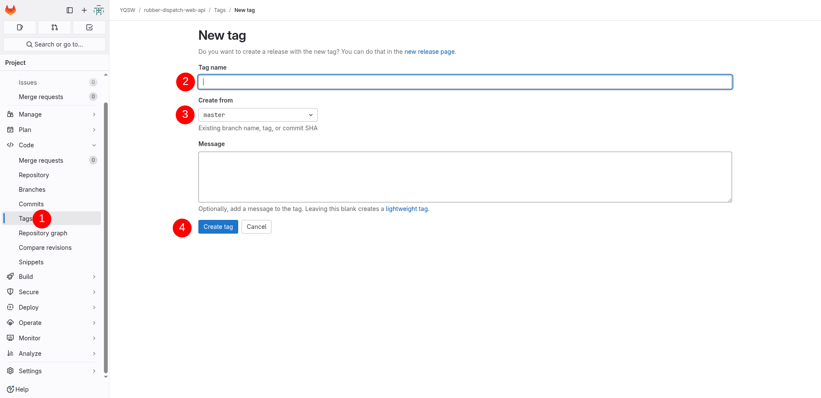The image size is (821, 398).
Task: Open Repository under Code
Action: 52,175
